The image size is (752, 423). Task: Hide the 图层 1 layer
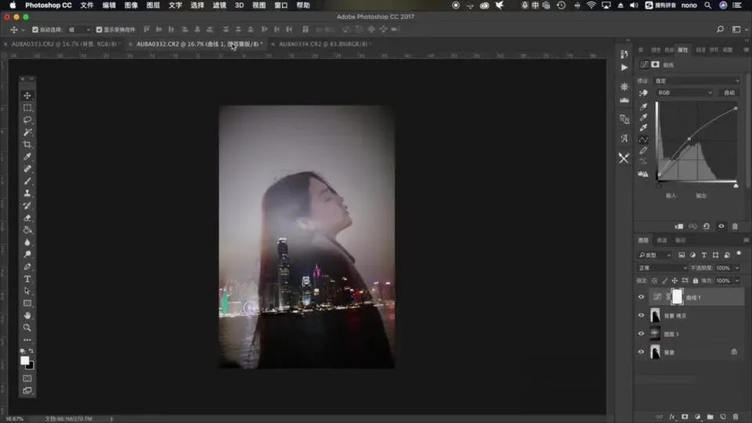click(642, 334)
